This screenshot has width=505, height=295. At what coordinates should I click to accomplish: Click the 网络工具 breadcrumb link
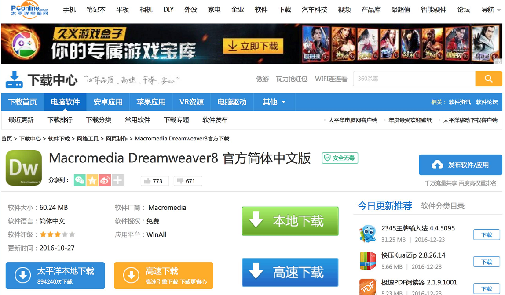(88, 139)
